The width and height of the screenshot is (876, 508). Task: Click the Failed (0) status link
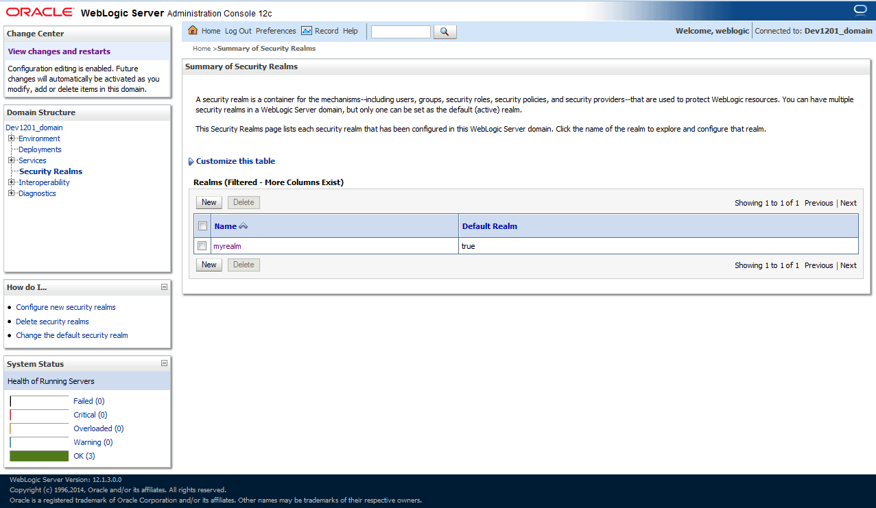tap(89, 401)
